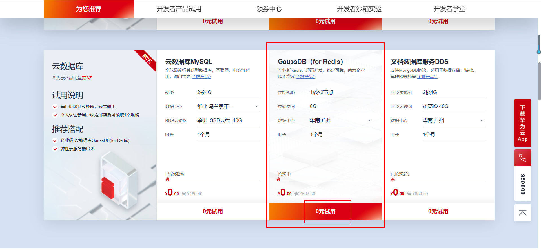This screenshot has width=541, height=251.
Task: Click the ¥0.00 price on MySQL card
Action: 172,192
